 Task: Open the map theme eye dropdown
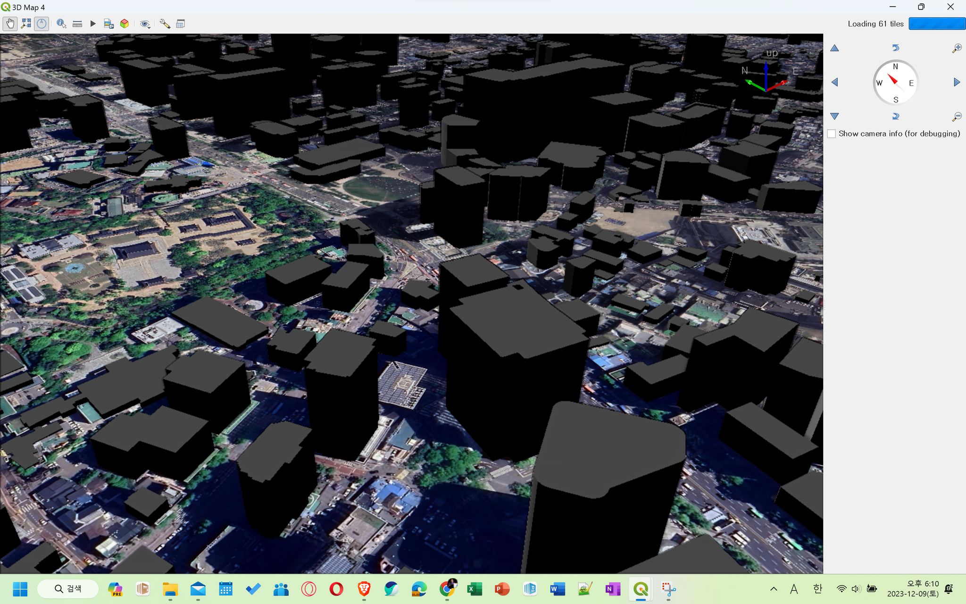pos(145,24)
